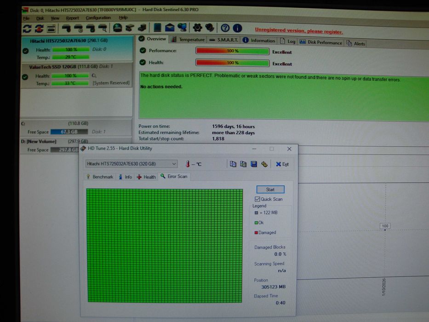Viewport: 429px width, 322px height.
Task: Click the green error scan block map
Action: tap(165, 245)
